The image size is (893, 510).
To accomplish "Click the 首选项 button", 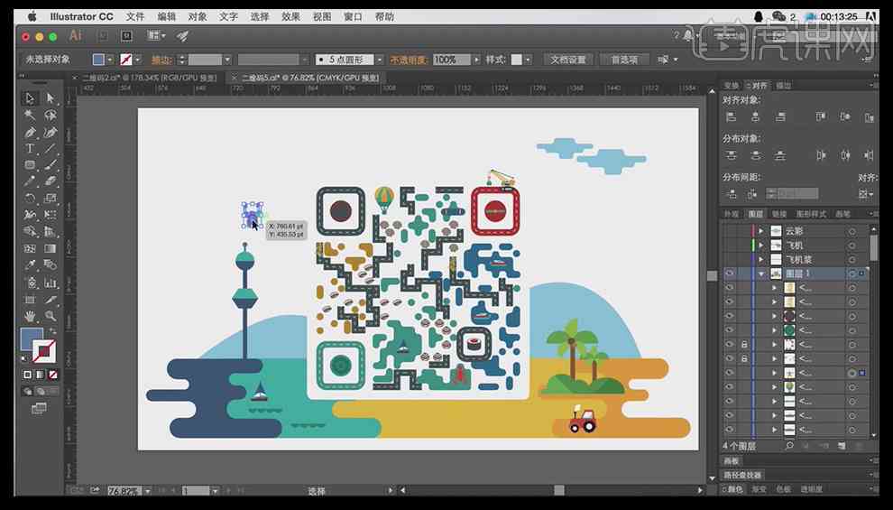I will [x=624, y=60].
